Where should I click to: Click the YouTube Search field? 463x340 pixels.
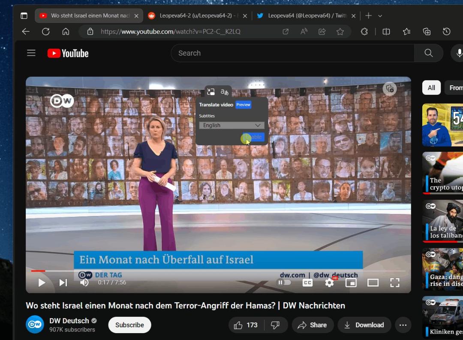point(293,53)
